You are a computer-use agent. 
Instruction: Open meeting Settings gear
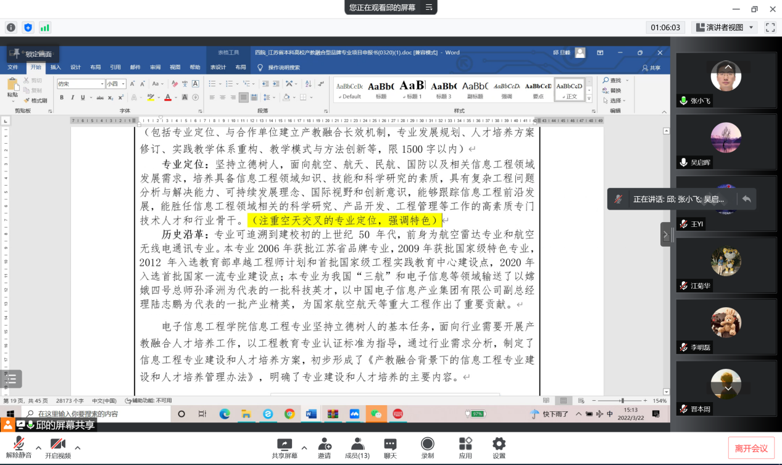coord(499,448)
